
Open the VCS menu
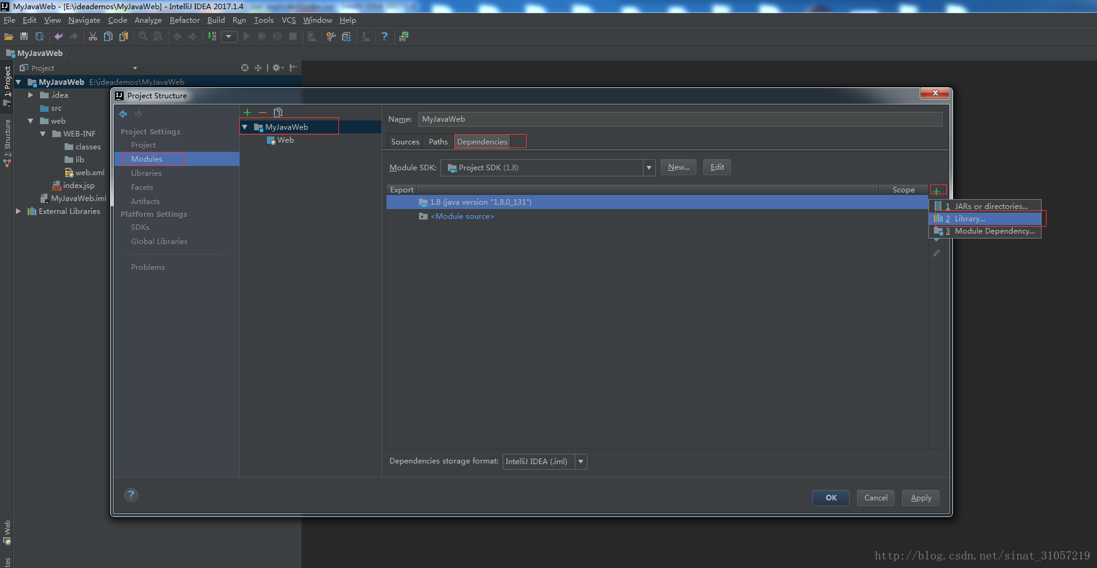(x=289, y=20)
